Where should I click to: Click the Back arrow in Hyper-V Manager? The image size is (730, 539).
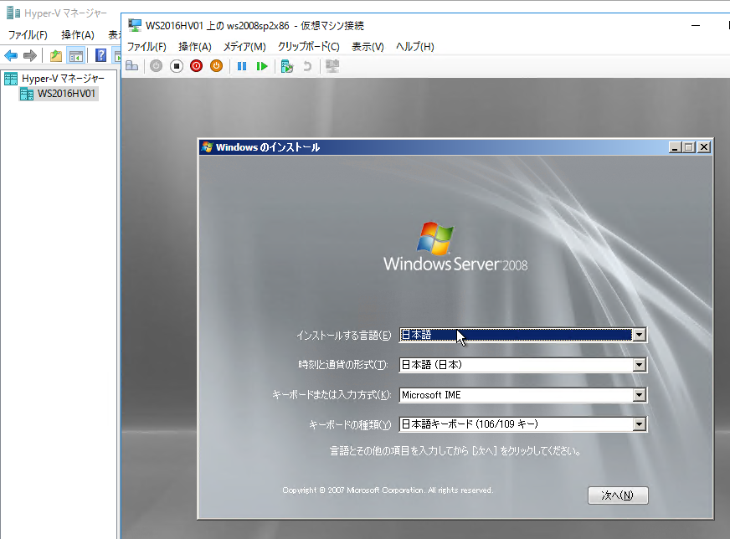11,56
